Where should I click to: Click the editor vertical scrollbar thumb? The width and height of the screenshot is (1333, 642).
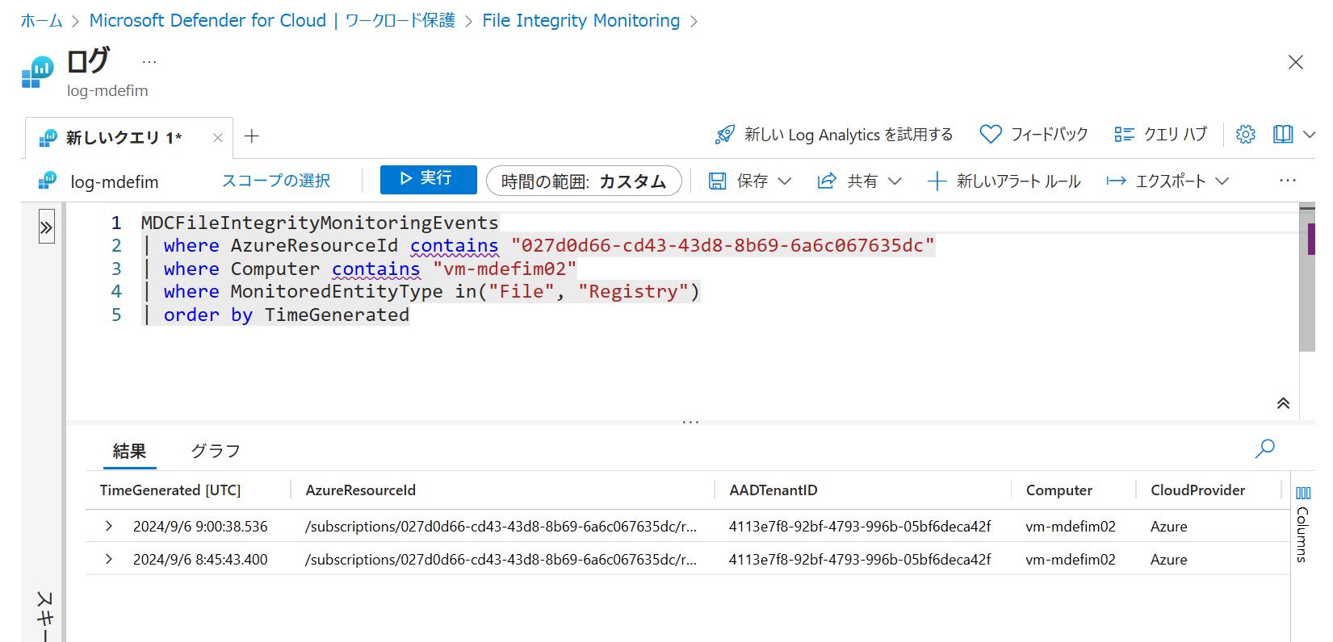pos(1307,280)
